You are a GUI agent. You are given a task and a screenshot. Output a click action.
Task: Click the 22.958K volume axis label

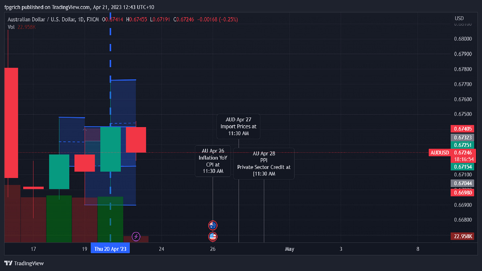pyautogui.click(x=462, y=237)
